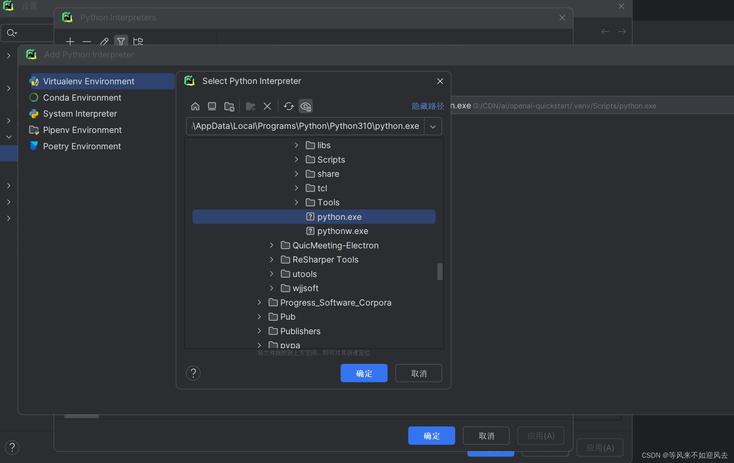Image resolution: width=734 pixels, height=463 pixels.
Task: Expand the Scripts folder tree item
Action: (x=297, y=159)
